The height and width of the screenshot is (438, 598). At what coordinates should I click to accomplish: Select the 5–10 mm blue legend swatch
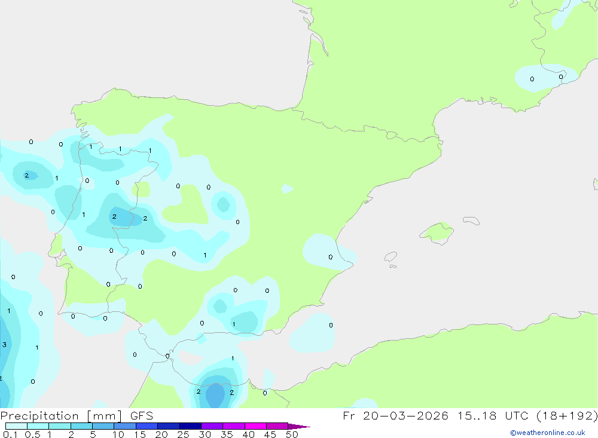(103, 426)
